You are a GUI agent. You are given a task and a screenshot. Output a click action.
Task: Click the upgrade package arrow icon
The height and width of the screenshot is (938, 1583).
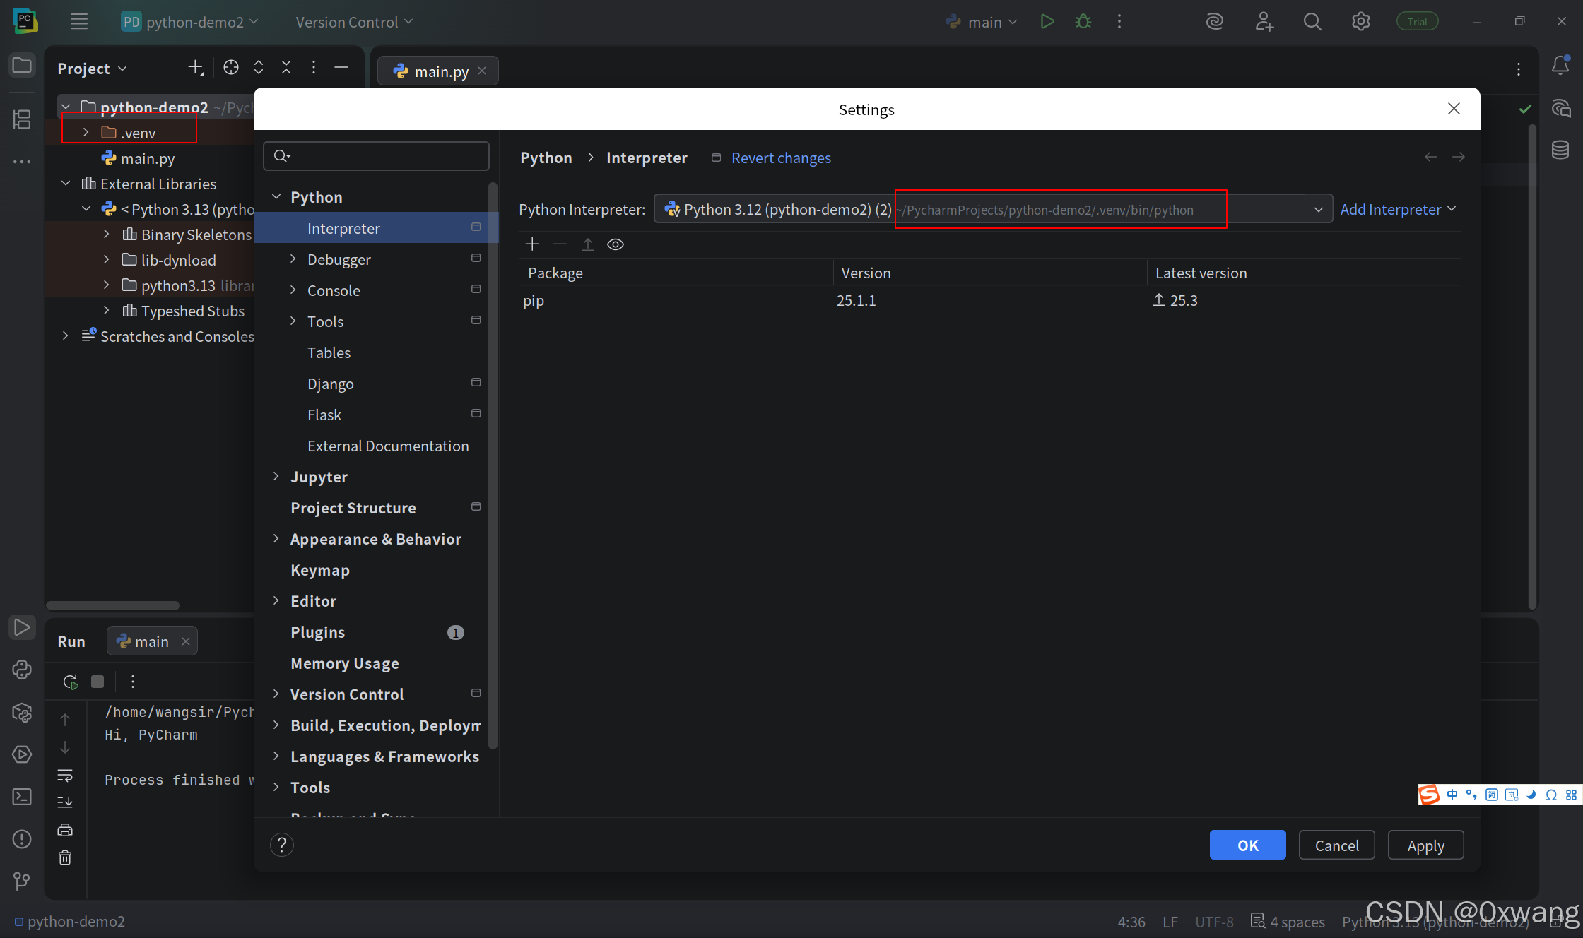(587, 244)
